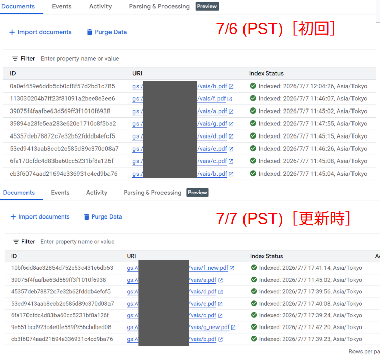The height and width of the screenshot is (355, 380).
Task: Select the lower Activity tab
Action: [97, 193]
